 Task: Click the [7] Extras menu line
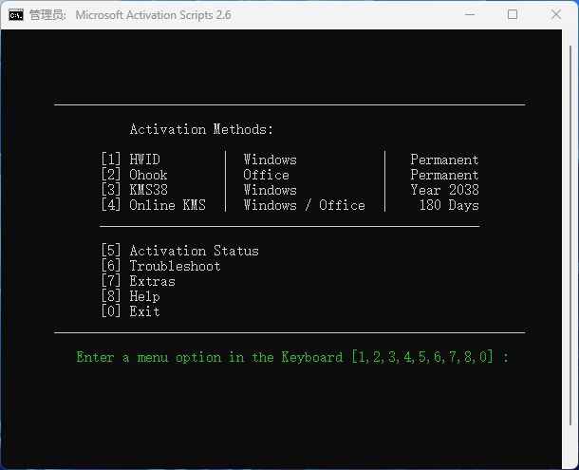click(x=138, y=281)
